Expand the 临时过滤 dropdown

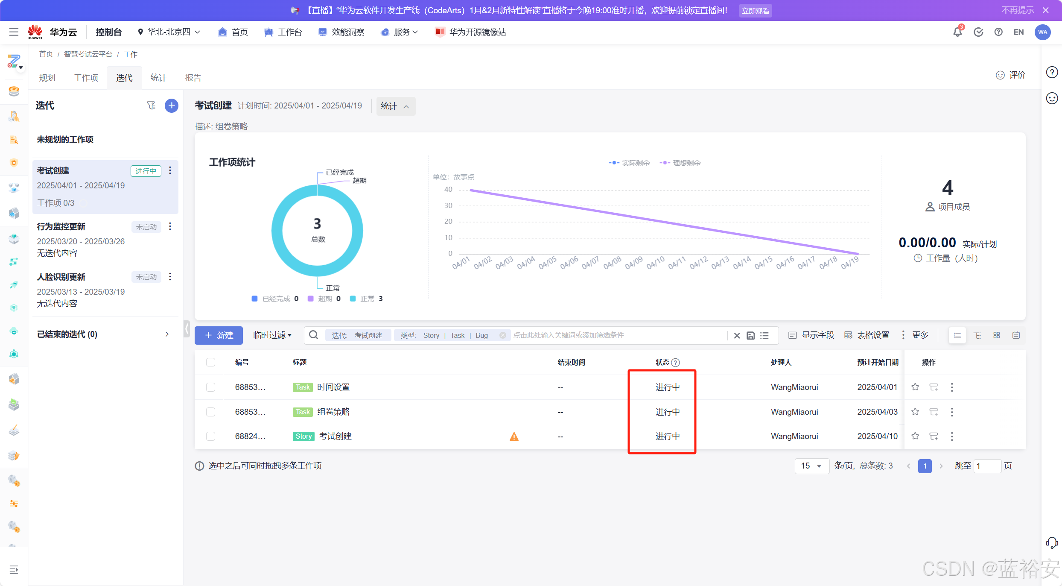click(x=272, y=335)
